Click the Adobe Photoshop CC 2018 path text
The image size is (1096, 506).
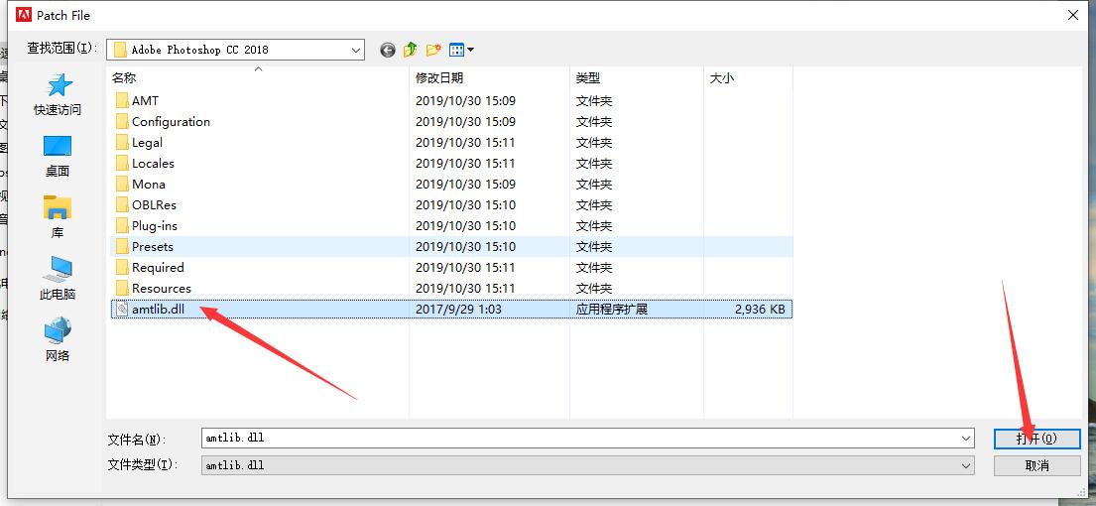[x=200, y=50]
